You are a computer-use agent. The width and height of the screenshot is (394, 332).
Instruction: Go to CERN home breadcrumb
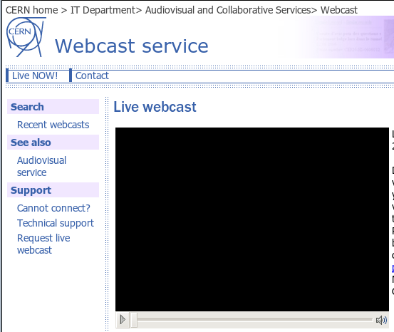31,10
